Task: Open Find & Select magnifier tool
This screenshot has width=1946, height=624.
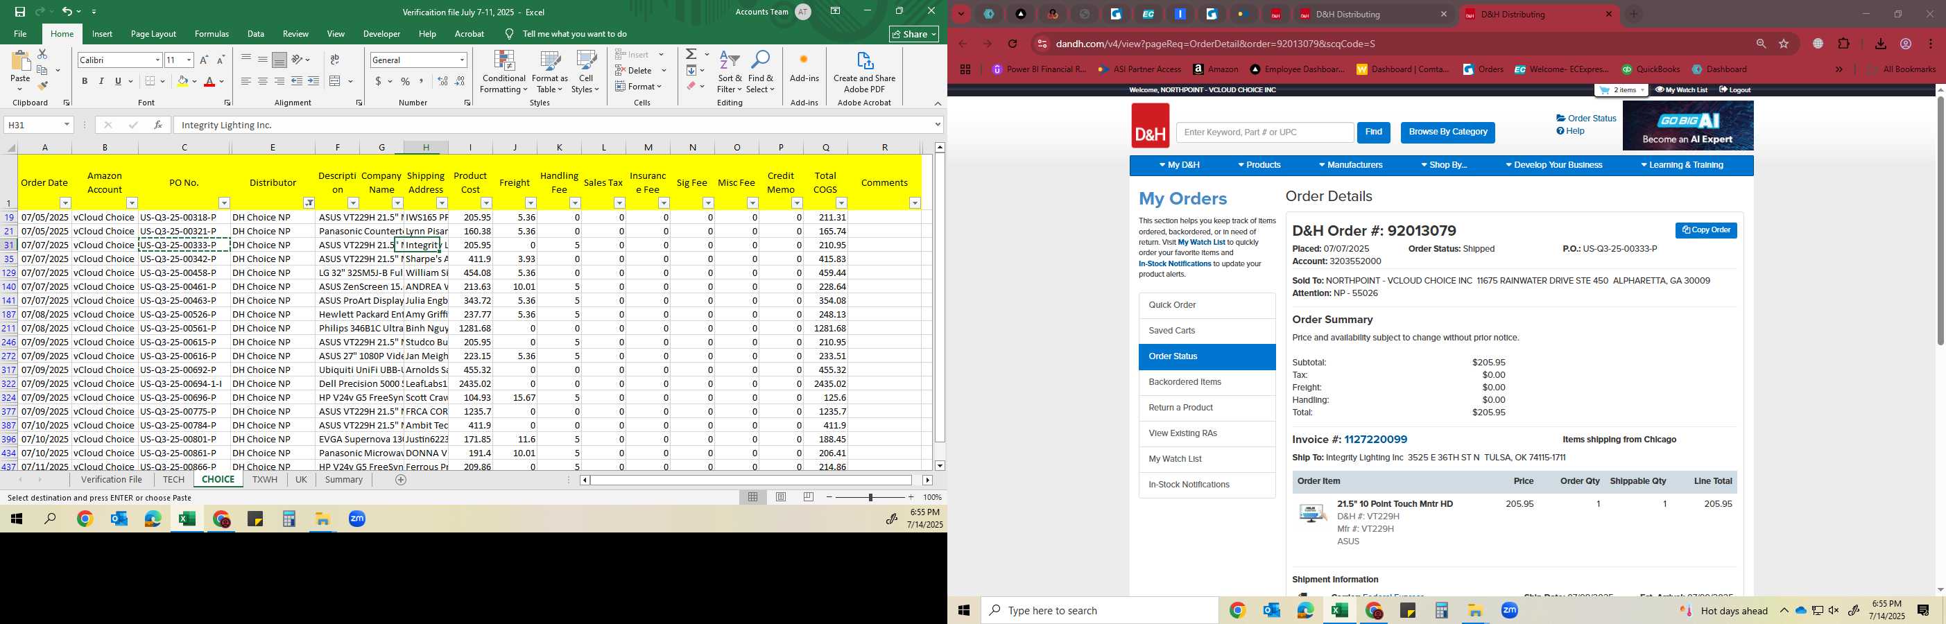Action: click(761, 72)
